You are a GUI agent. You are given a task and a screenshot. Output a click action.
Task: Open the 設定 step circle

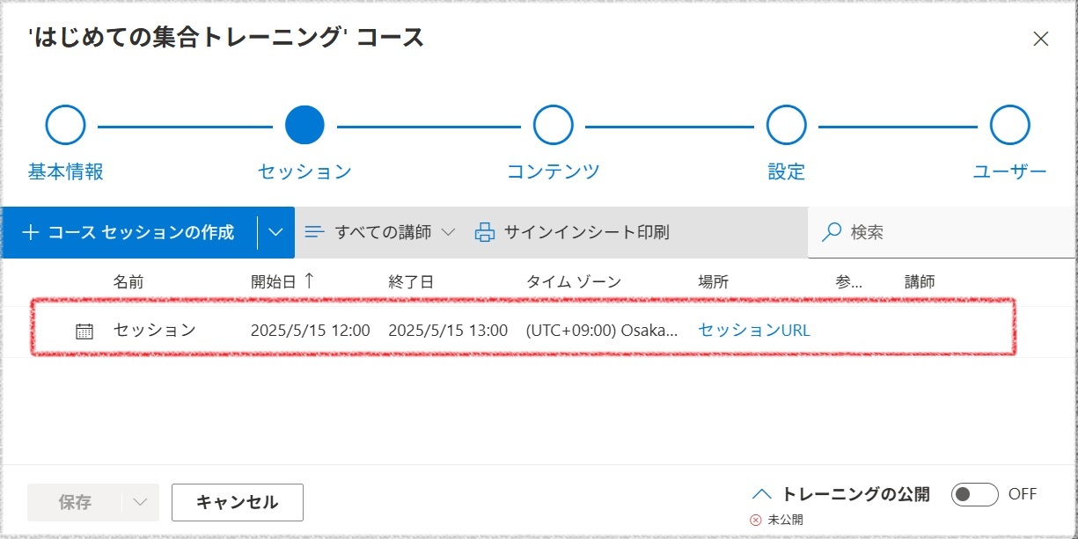786,126
